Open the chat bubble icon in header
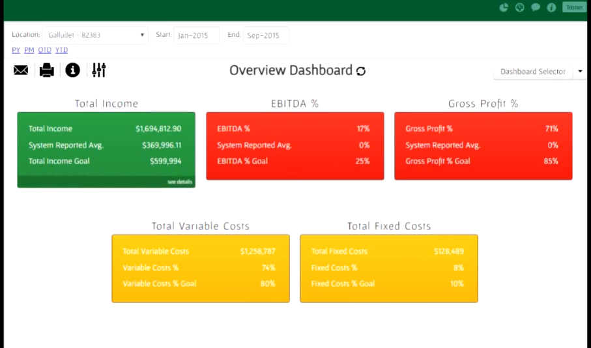 536,8
